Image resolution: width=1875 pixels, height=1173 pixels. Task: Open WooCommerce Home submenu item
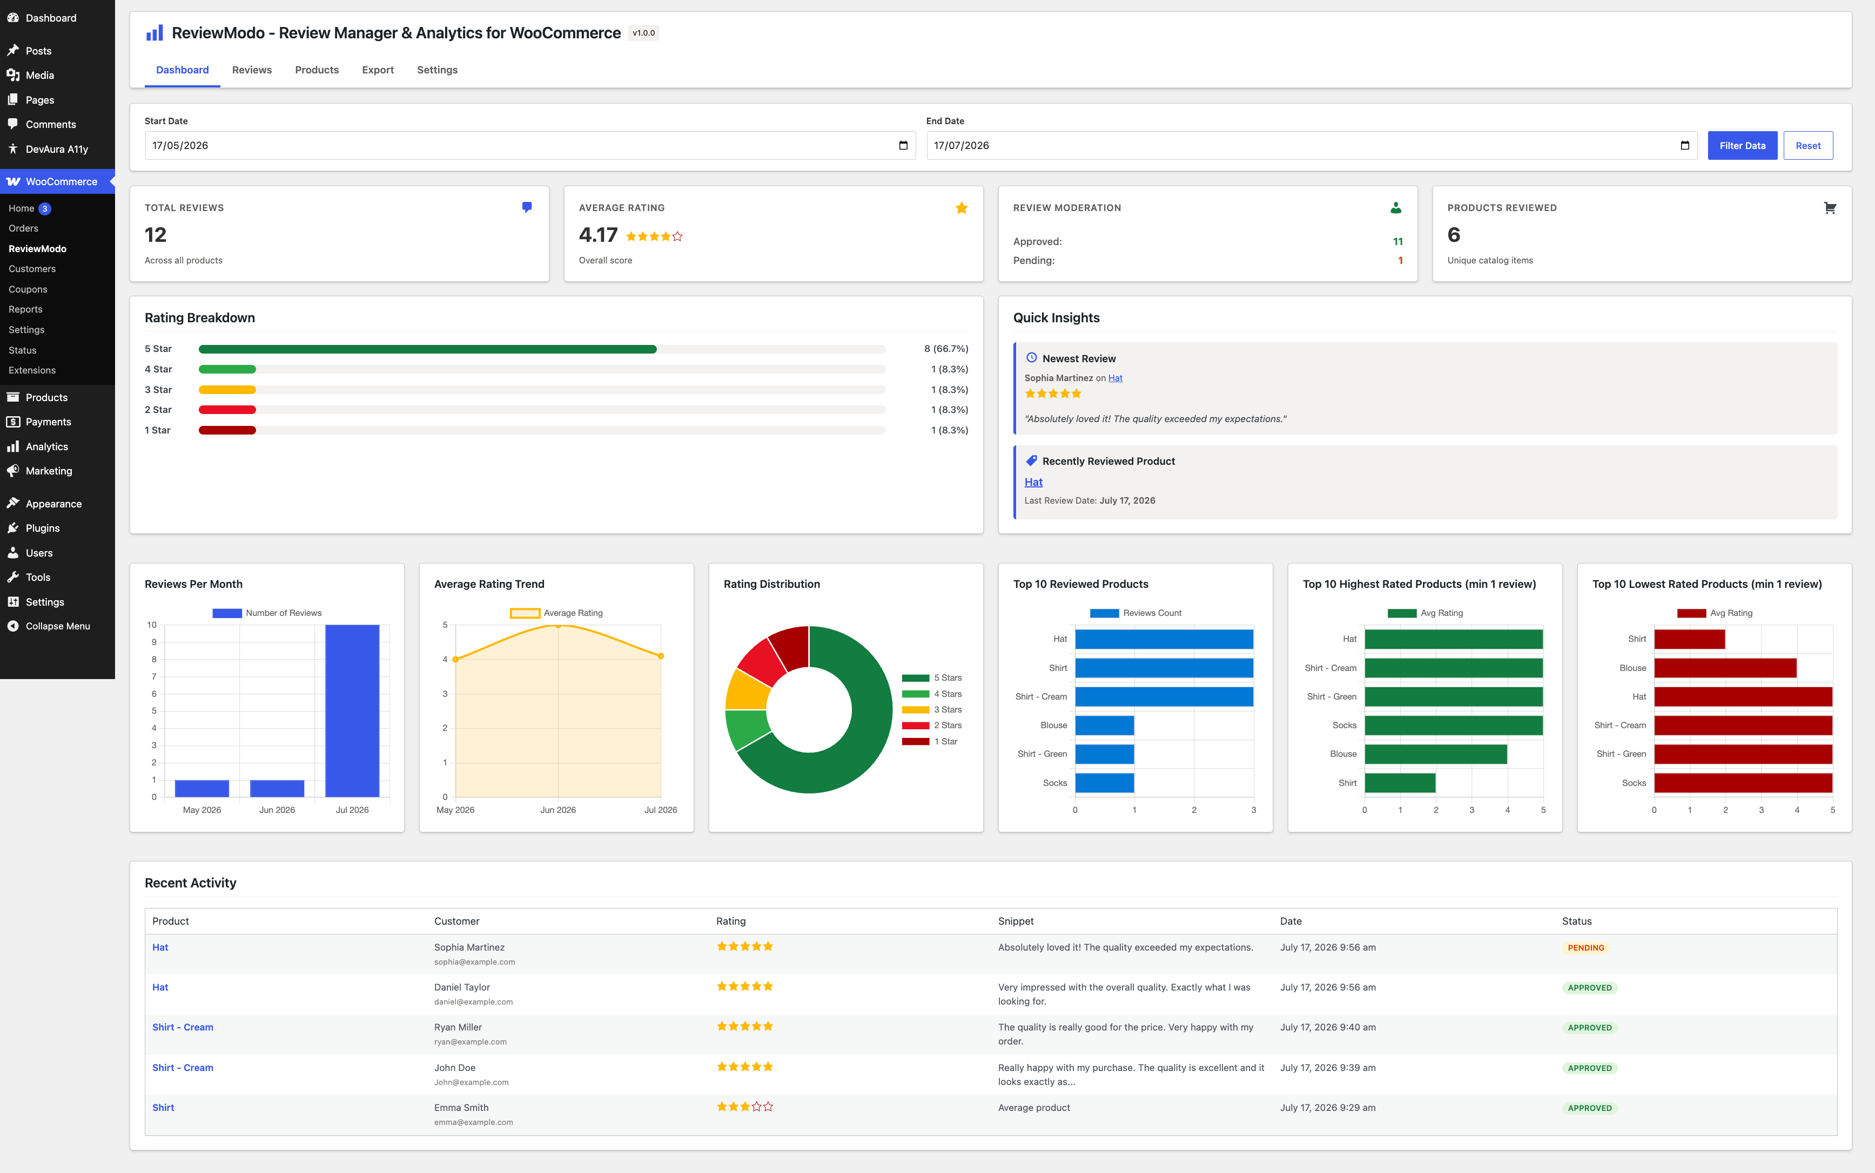click(22, 208)
